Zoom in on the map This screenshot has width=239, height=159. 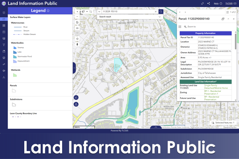pyautogui.click(x=77, y=12)
